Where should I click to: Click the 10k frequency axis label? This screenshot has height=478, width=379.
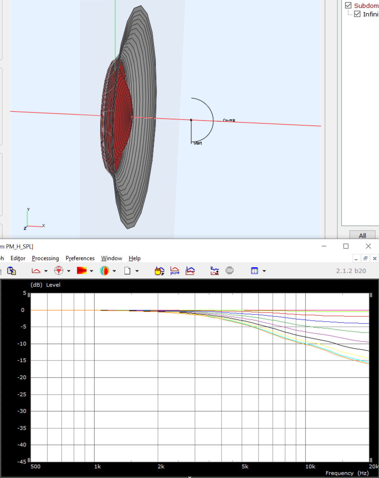[310, 466]
